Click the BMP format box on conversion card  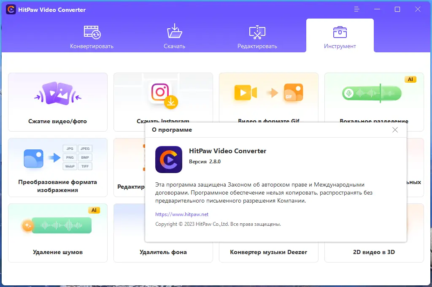pyautogui.click(x=85, y=157)
